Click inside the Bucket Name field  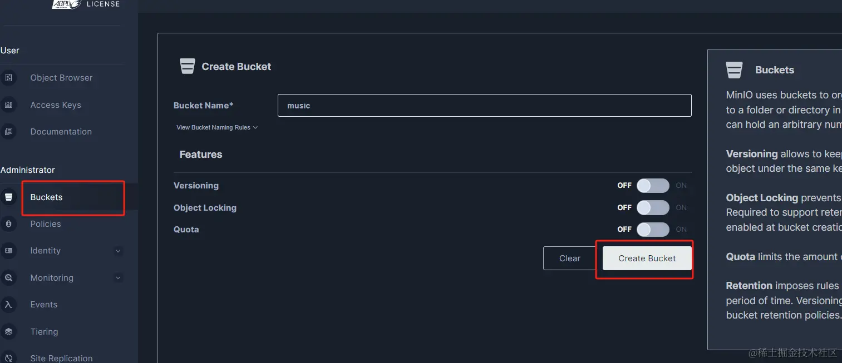point(484,105)
